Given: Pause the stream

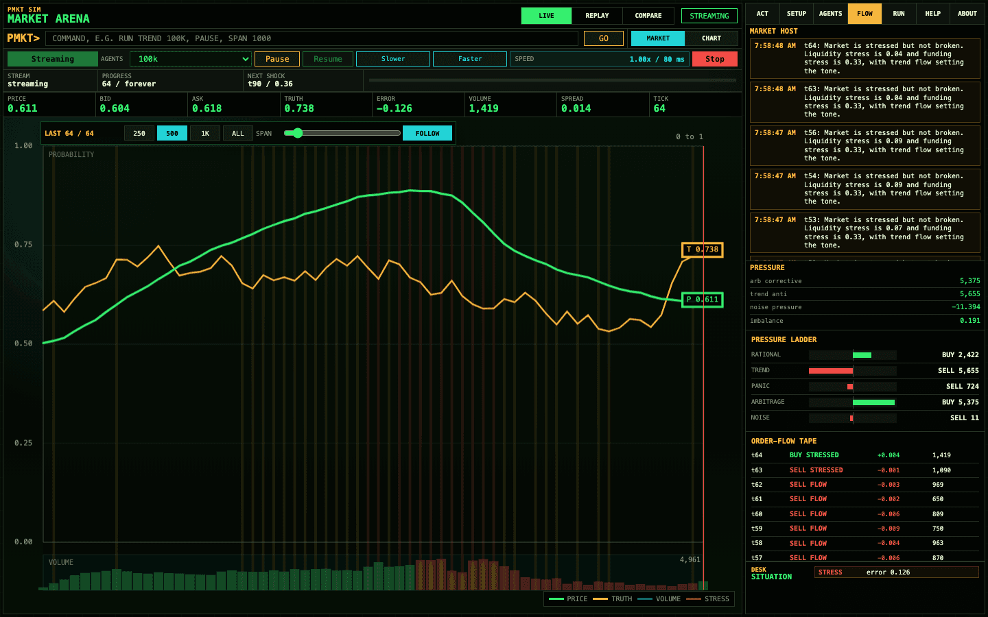Looking at the screenshot, I should tap(277, 59).
